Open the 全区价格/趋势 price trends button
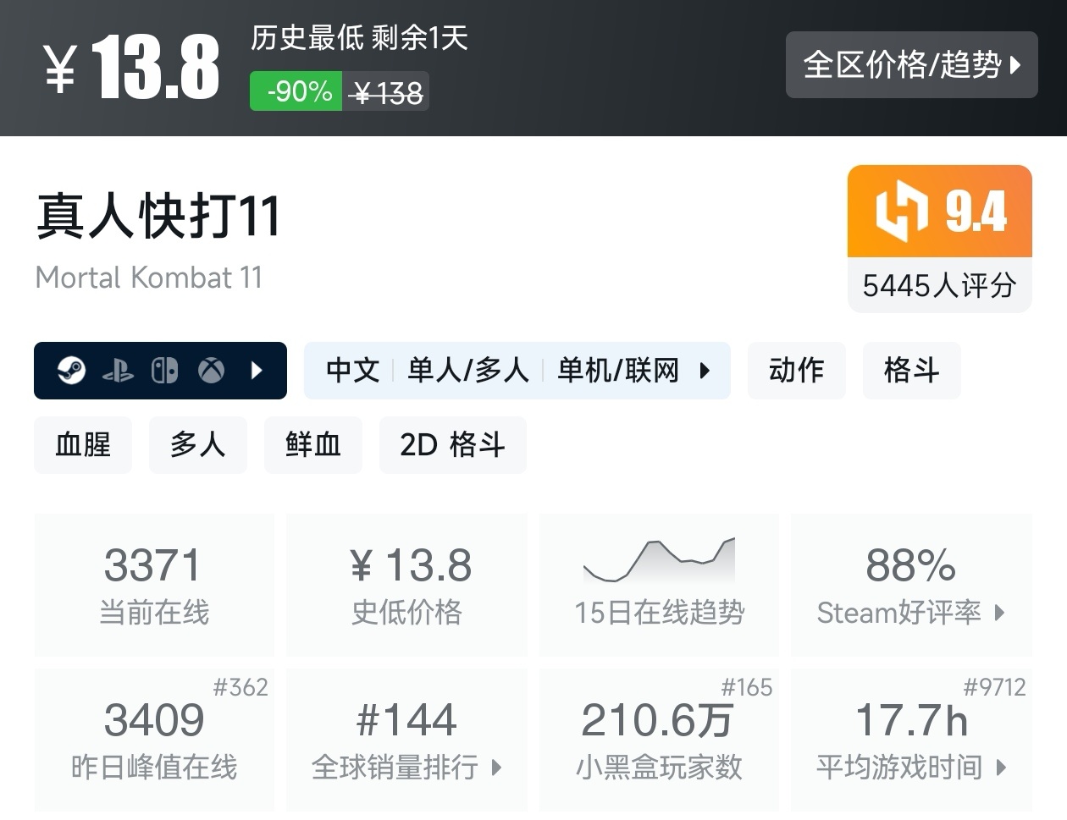This screenshot has height=820, width=1067. pos(911,64)
